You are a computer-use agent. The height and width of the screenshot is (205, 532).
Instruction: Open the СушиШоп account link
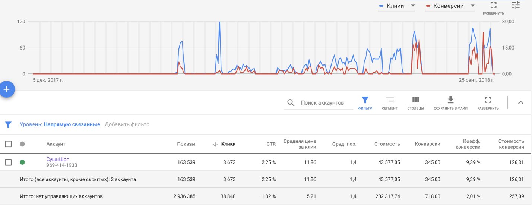coord(58,159)
